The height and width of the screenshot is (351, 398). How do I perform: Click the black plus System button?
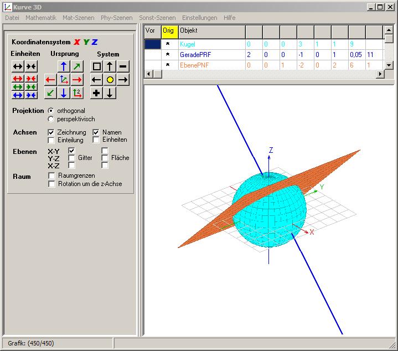(97, 93)
